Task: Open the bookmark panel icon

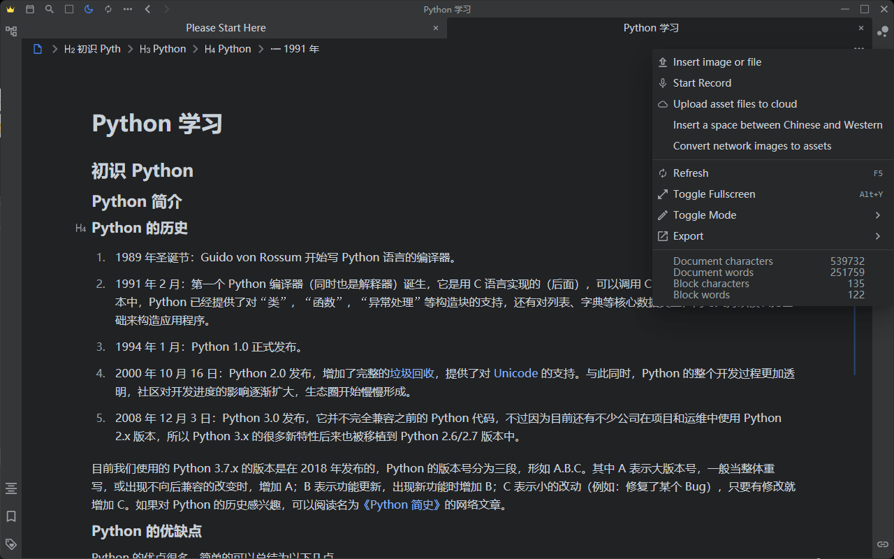Action: (x=10, y=516)
